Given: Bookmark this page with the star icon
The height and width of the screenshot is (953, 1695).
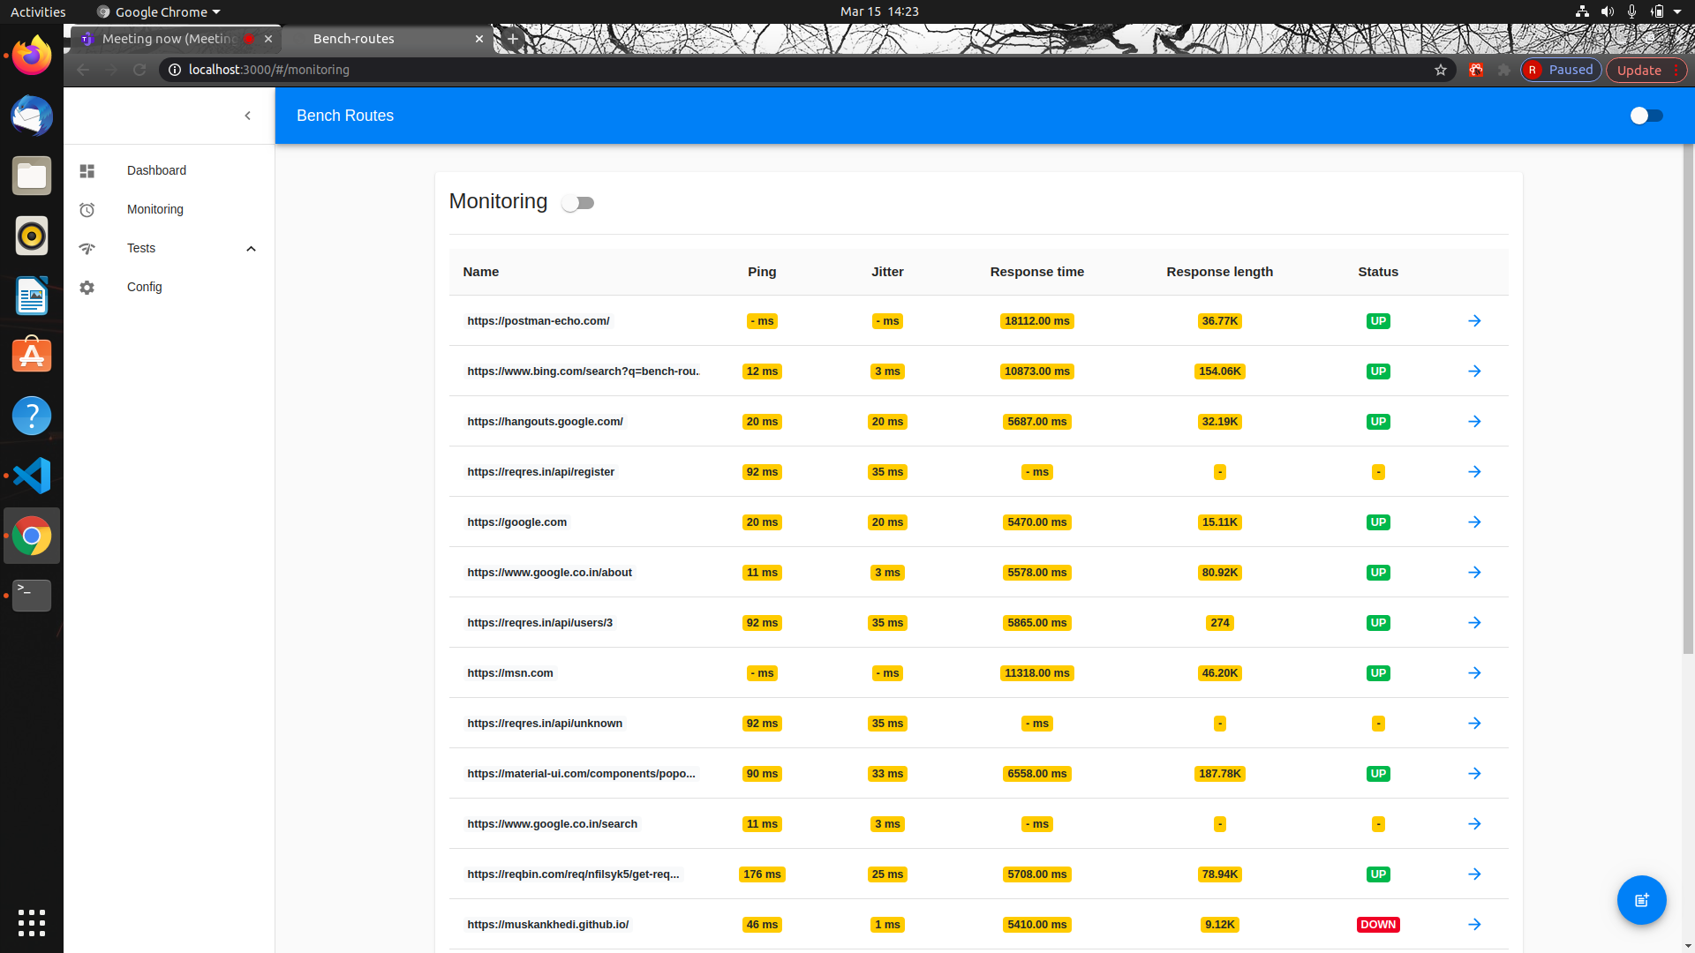Looking at the screenshot, I should click(1441, 70).
